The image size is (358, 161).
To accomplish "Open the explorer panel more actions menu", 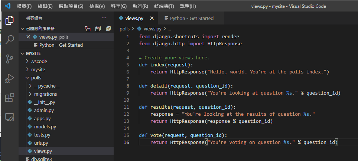I will coord(104,18).
